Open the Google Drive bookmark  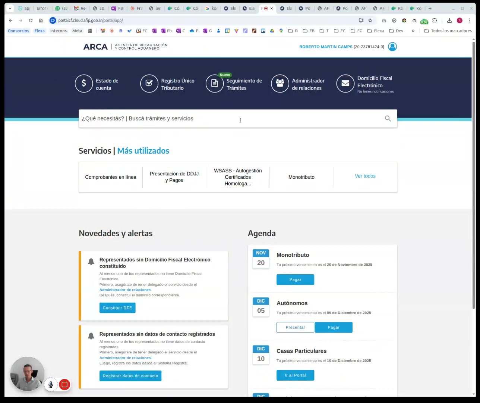point(272,31)
